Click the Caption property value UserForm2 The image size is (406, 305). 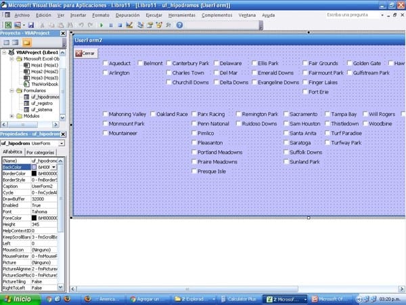(44, 186)
